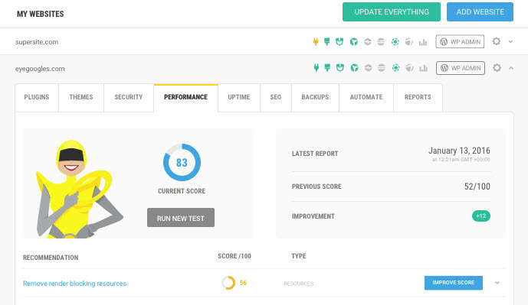This screenshot has width=528, height=305.
Task: Open the settings gear for eyegoogles.com
Action: click(x=497, y=68)
